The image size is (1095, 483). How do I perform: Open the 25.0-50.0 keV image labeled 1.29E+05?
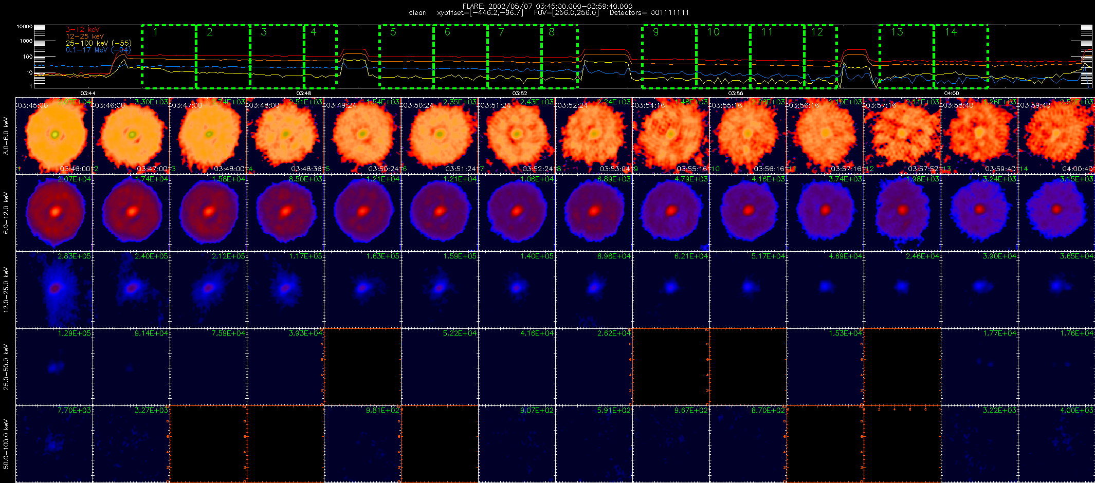pos(54,366)
